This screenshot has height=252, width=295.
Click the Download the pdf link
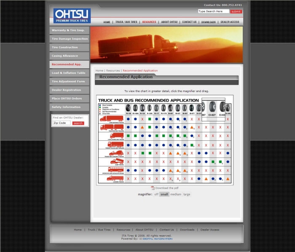(x=167, y=188)
